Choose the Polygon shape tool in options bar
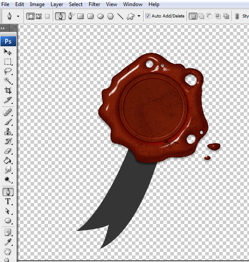Screen dimensions: 249x262 pyautogui.click(x=111, y=16)
